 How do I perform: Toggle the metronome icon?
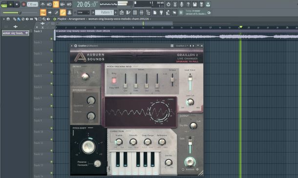[x=43, y=4]
